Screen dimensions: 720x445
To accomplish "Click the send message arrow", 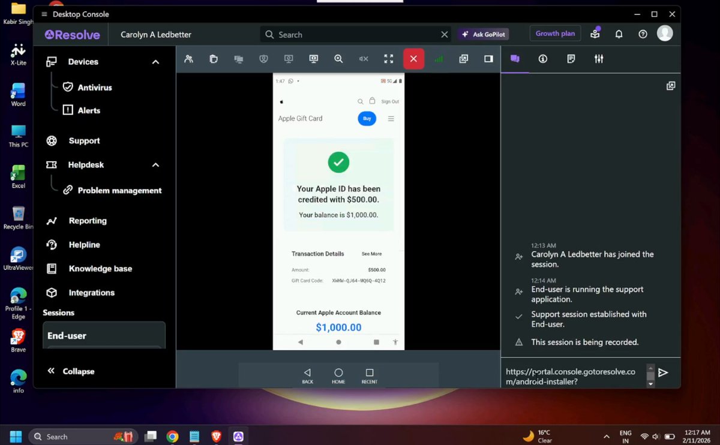I will coord(663,372).
